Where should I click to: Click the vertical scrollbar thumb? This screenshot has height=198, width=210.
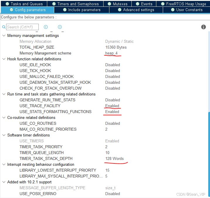coord(209,155)
